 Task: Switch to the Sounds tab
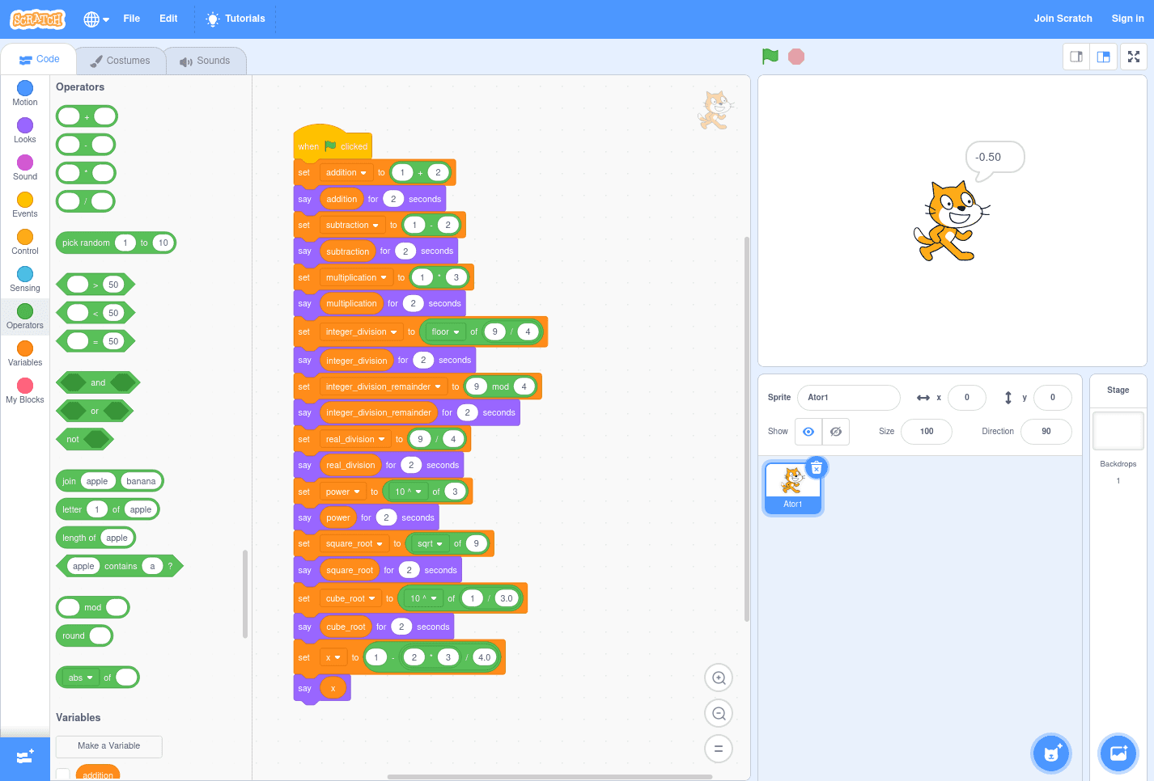tap(206, 61)
